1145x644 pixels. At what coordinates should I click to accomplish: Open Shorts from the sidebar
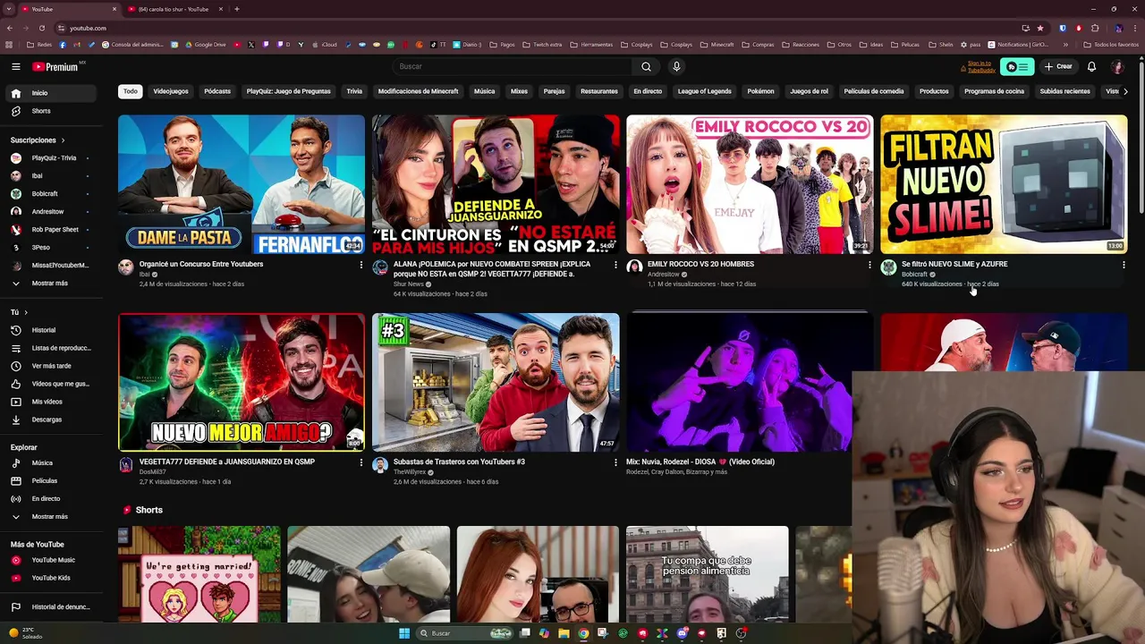coord(51,111)
